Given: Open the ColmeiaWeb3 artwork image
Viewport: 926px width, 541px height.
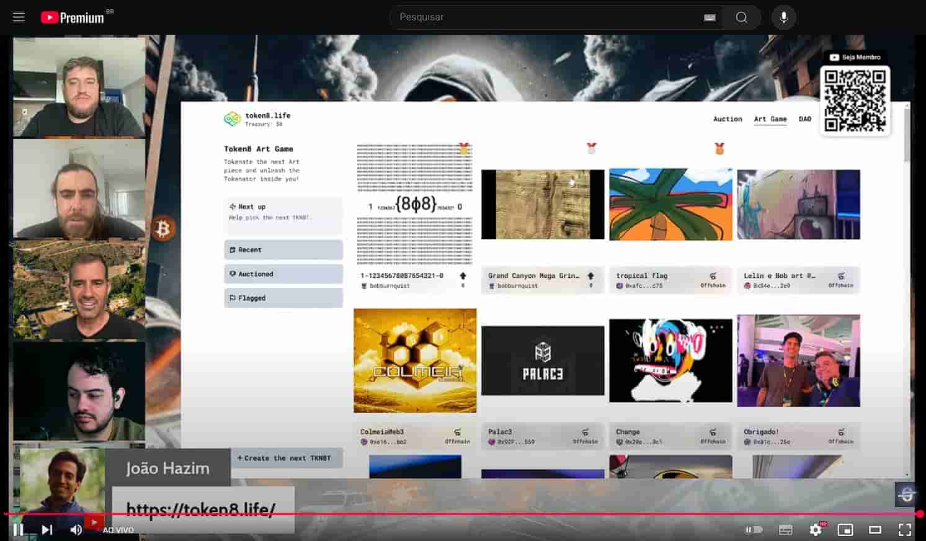Looking at the screenshot, I should pyautogui.click(x=415, y=360).
